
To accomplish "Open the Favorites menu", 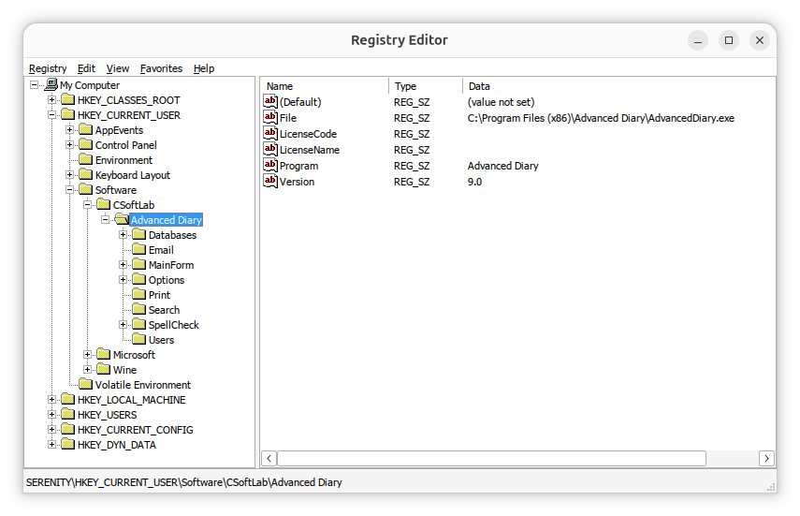I will pyautogui.click(x=161, y=68).
